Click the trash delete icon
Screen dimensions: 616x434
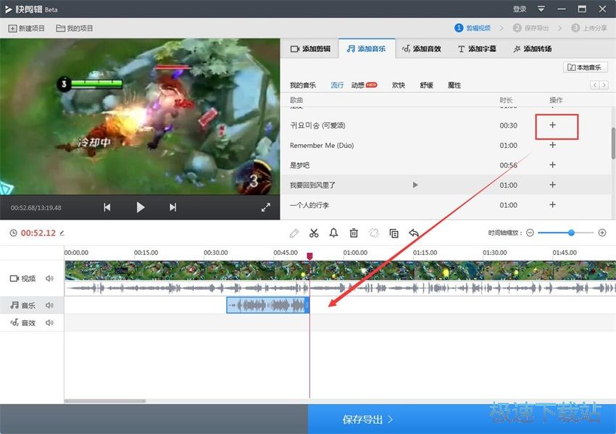pos(354,233)
